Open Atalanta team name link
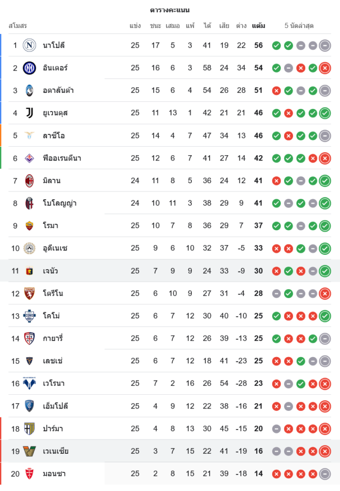The height and width of the screenshot is (491, 340). 58,90
